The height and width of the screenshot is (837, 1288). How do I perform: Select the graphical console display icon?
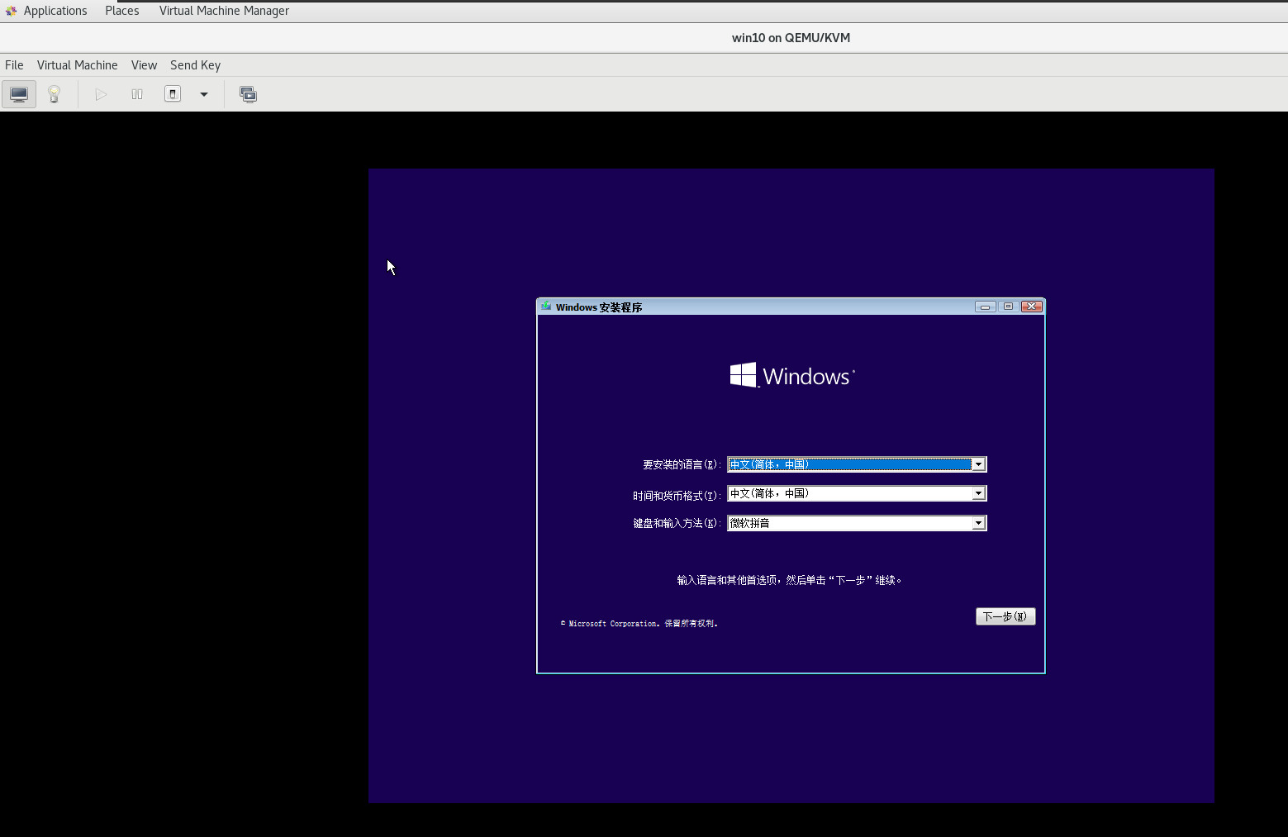click(18, 93)
